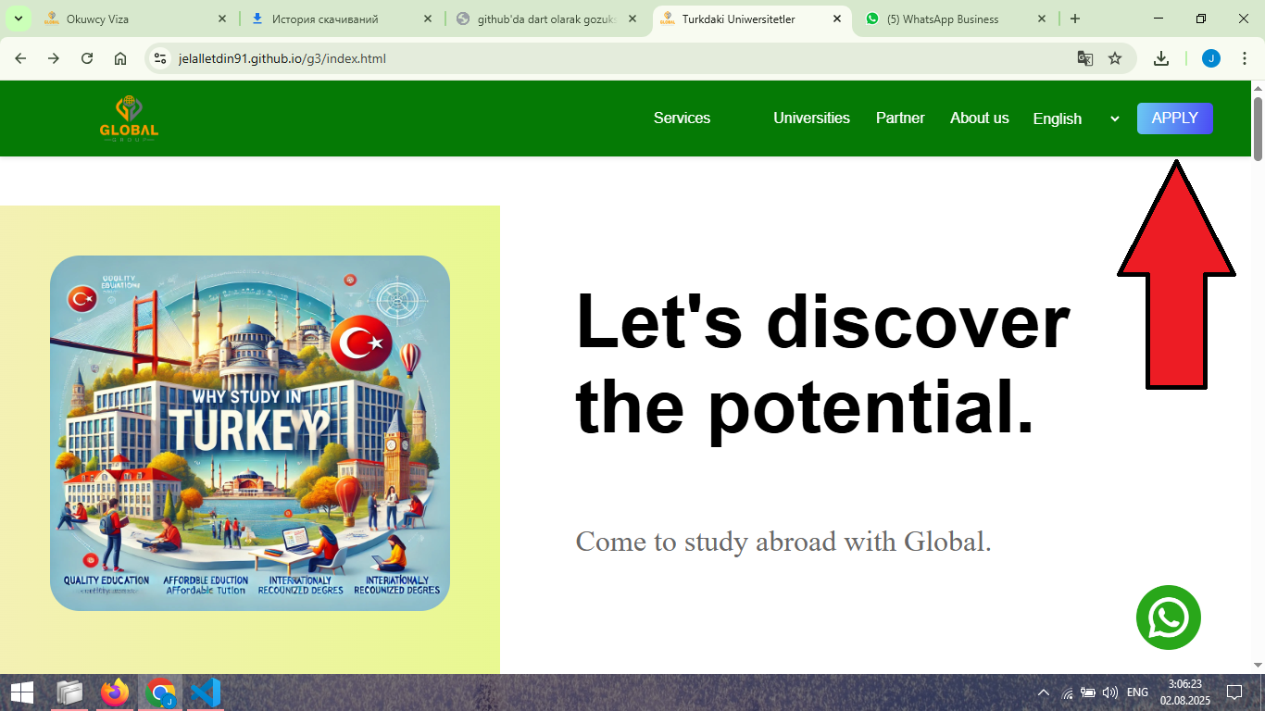Screen dimensions: 1265x711
Task: Open the tab search dropdown arrow
Action: 18,19
